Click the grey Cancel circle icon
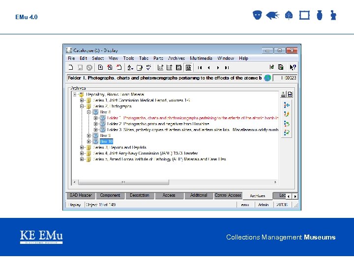The image size is (354, 265). coord(89,67)
